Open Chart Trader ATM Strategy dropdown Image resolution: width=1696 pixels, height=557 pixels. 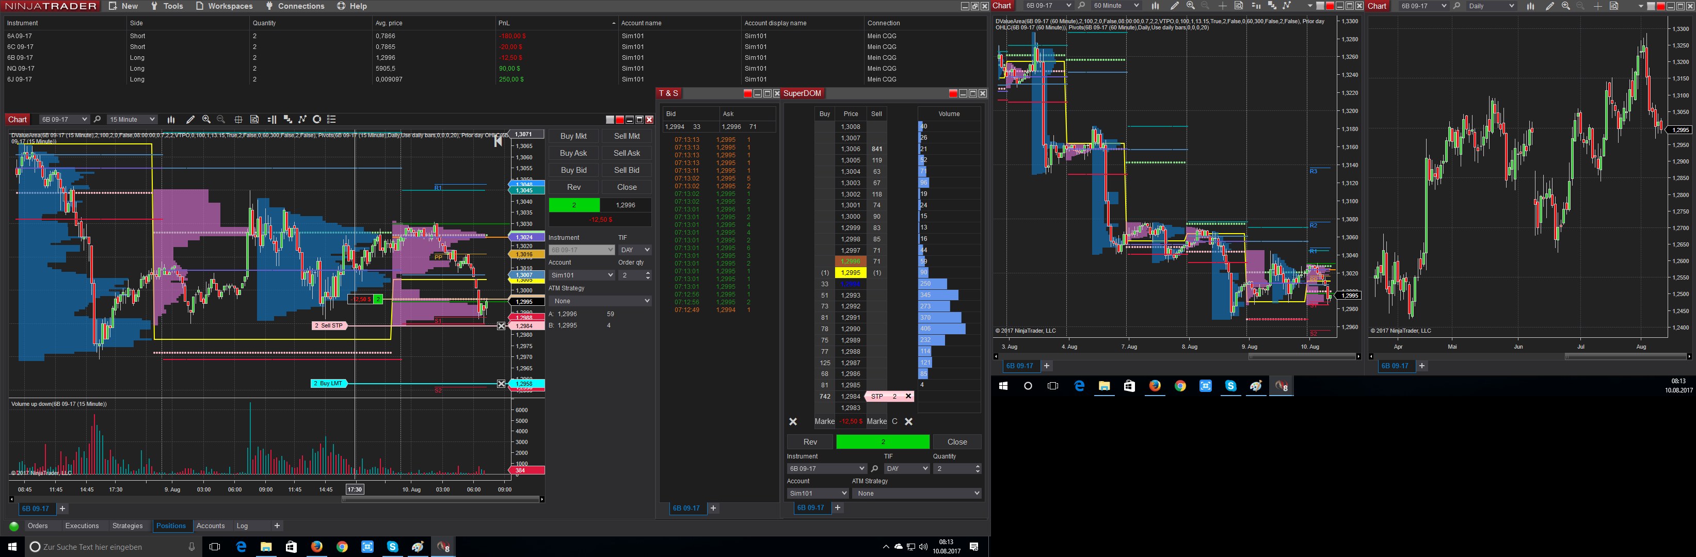pyautogui.click(x=600, y=301)
